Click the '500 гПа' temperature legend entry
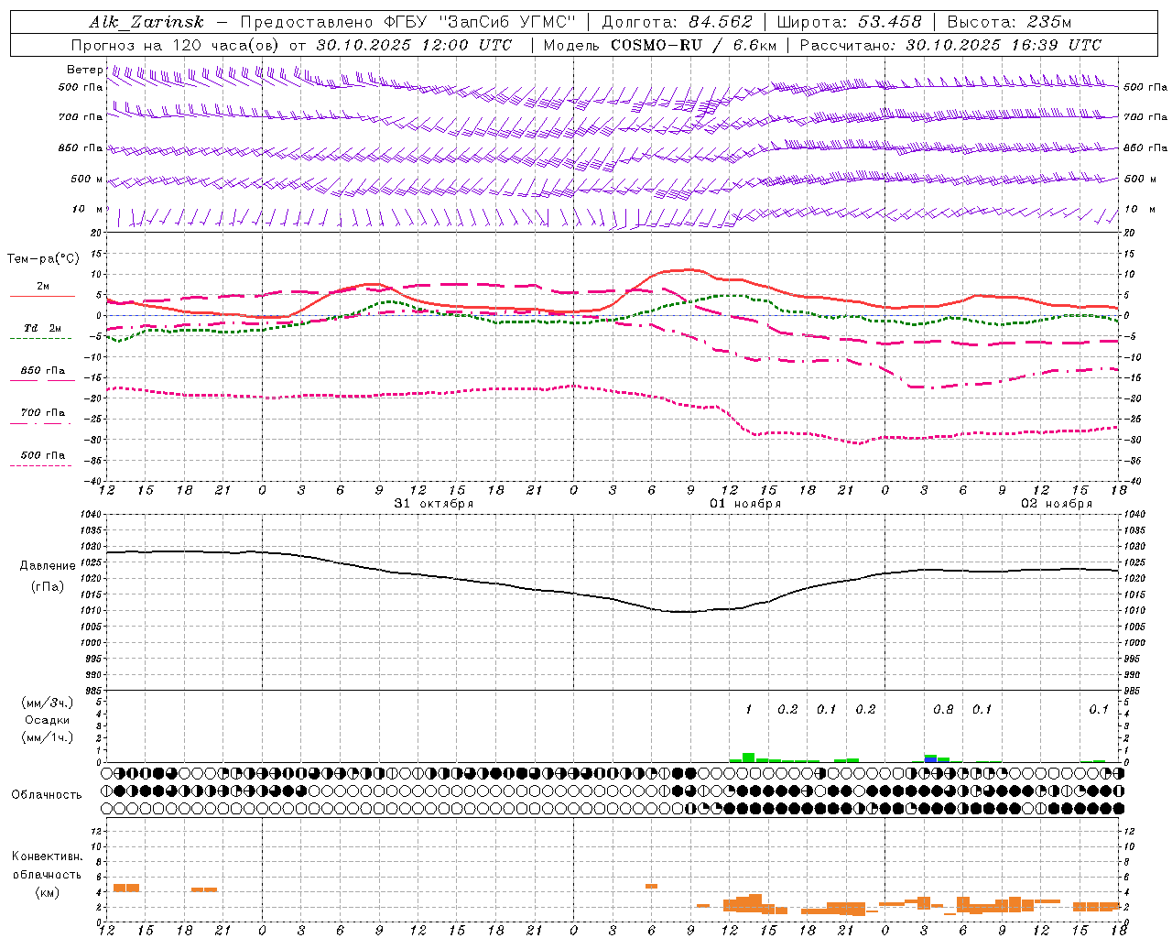This screenshot has width=1172, height=938. click(x=43, y=455)
